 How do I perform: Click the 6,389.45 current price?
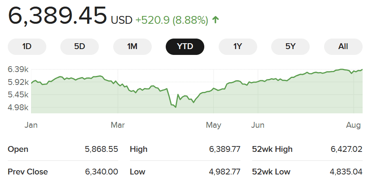point(57,16)
